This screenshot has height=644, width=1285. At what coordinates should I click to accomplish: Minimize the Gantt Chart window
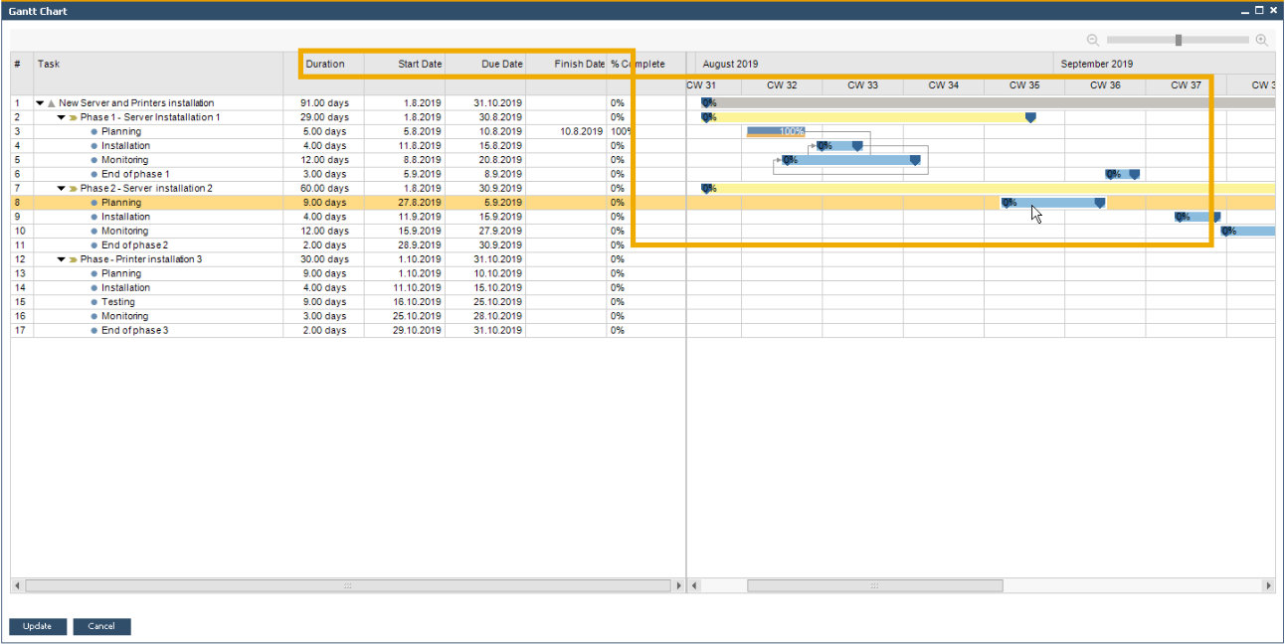pos(1246,11)
